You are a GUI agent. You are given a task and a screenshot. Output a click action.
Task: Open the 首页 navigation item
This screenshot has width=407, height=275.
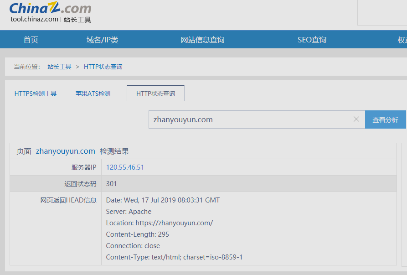point(31,40)
